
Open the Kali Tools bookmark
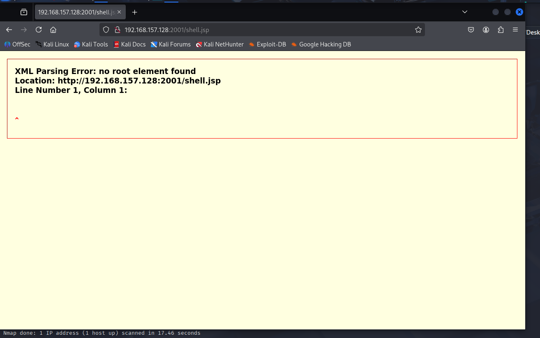[91, 44]
